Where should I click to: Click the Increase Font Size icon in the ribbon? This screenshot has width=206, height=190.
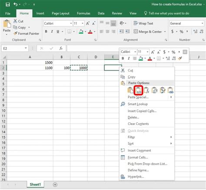tap(88, 23)
